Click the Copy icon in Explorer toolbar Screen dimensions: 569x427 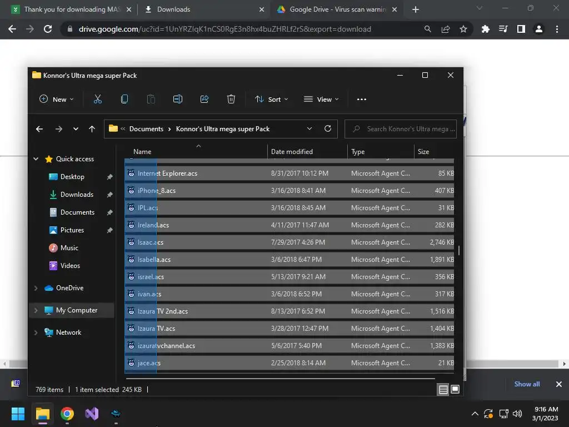click(124, 99)
